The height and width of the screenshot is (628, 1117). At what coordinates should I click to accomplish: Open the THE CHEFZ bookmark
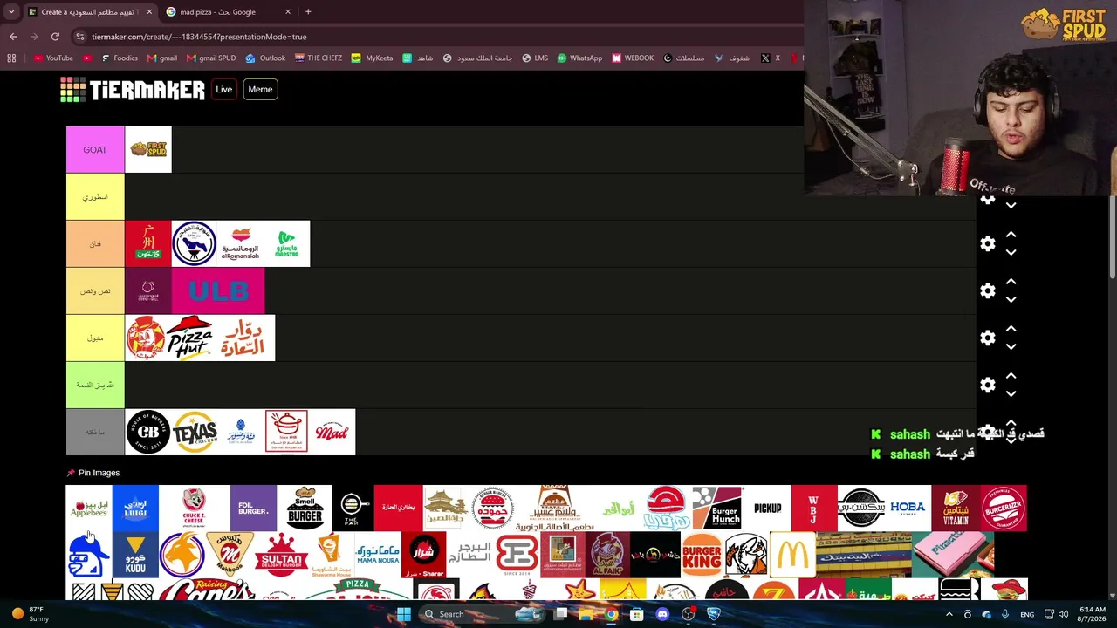pos(319,58)
